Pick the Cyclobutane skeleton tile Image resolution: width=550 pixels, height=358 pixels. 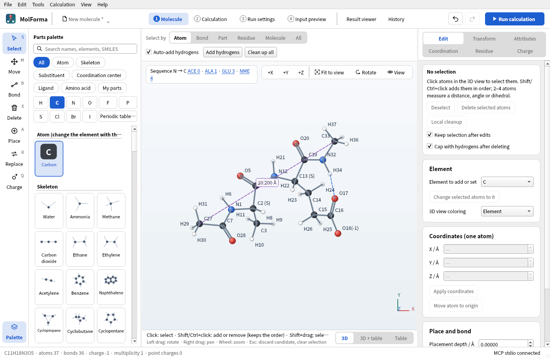tap(80, 325)
